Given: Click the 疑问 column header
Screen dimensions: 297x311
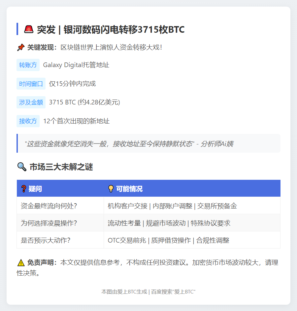Looking at the screenshot, I should 60,188.
